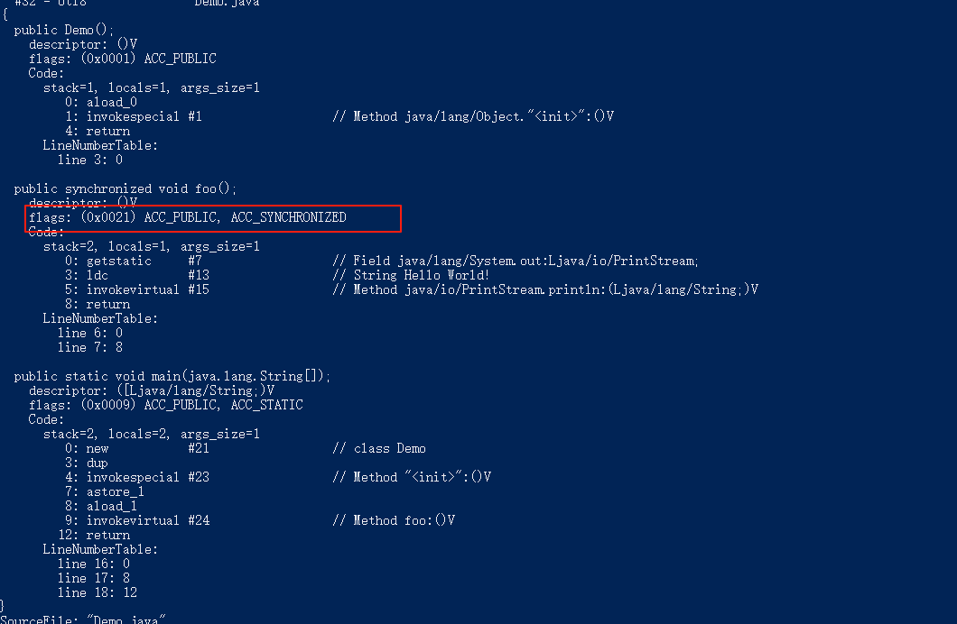Click the 'SourceFile: Demo.java' line
The height and width of the screenshot is (624, 957).
pyautogui.click(x=82, y=619)
